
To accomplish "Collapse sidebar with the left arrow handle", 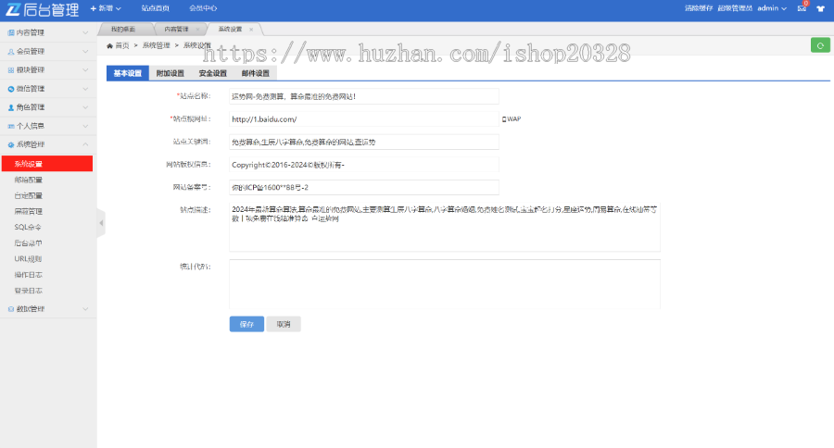I will [x=101, y=223].
